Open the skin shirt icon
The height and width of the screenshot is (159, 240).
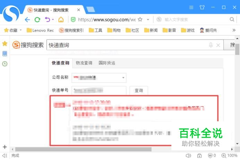tap(202, 7)
